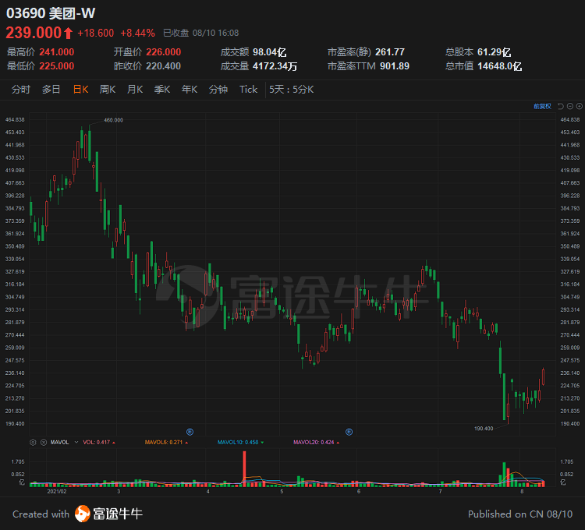
Task: Select the 季K quarterly candlestick tab
Action: click(x=162, y=90)
